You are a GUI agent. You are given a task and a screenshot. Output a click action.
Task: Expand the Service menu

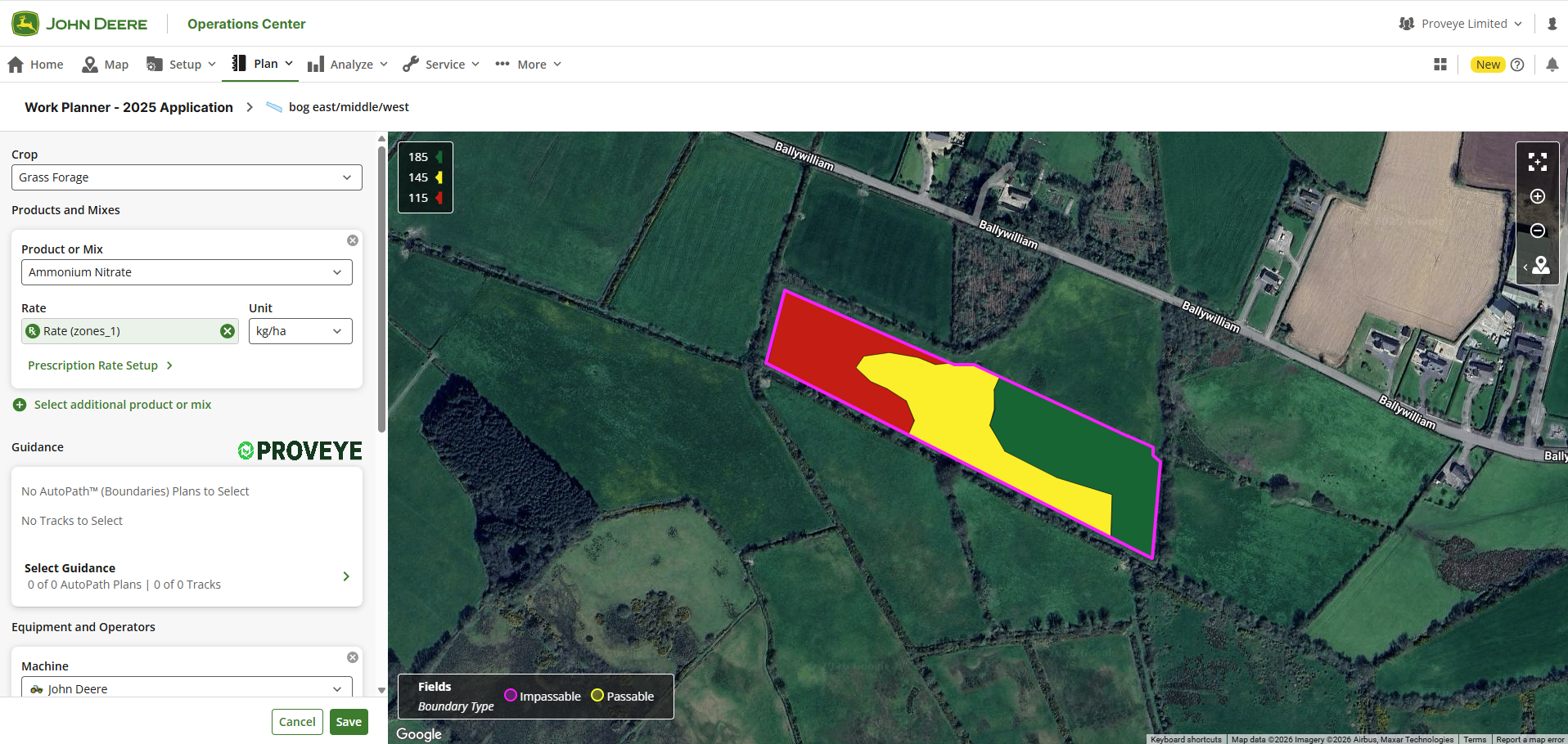440,65
